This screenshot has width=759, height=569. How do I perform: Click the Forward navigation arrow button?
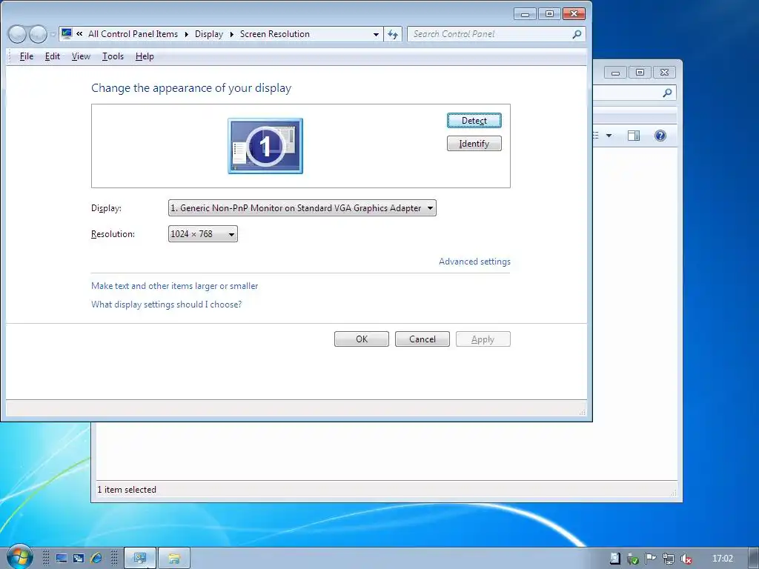tap(39, 34)
